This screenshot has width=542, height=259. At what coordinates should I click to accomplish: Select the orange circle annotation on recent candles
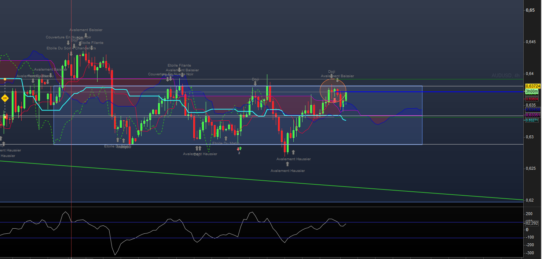click(x=320, y=90)
